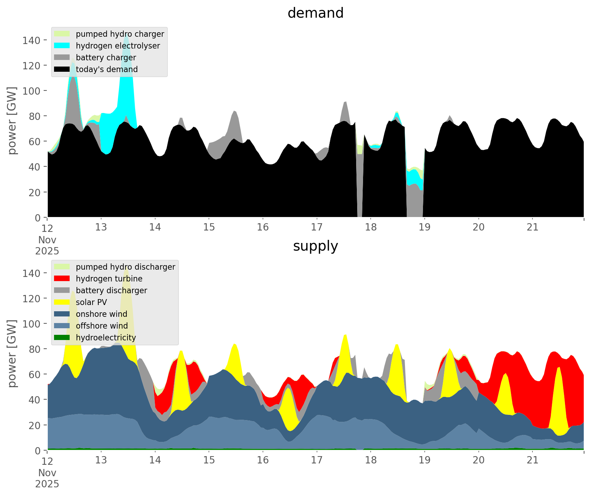Click the yellow solar PV legend swatch
Viewport: 591px width, 496px height.
(x=62, y=302)
